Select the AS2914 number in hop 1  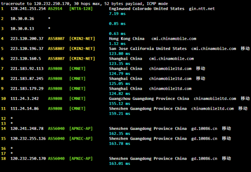55,9
